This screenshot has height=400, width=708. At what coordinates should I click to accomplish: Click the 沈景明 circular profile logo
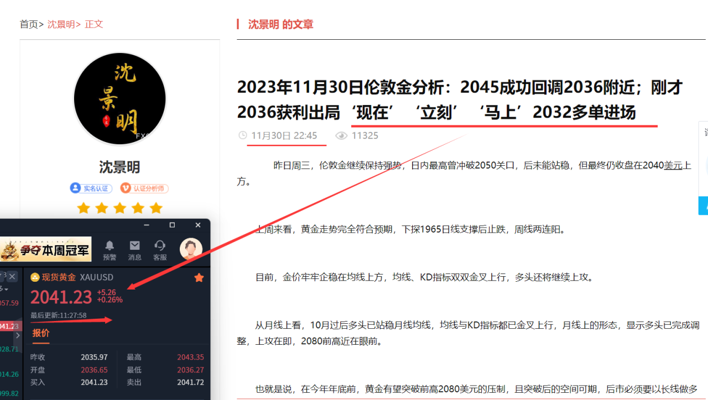point(120,99)
